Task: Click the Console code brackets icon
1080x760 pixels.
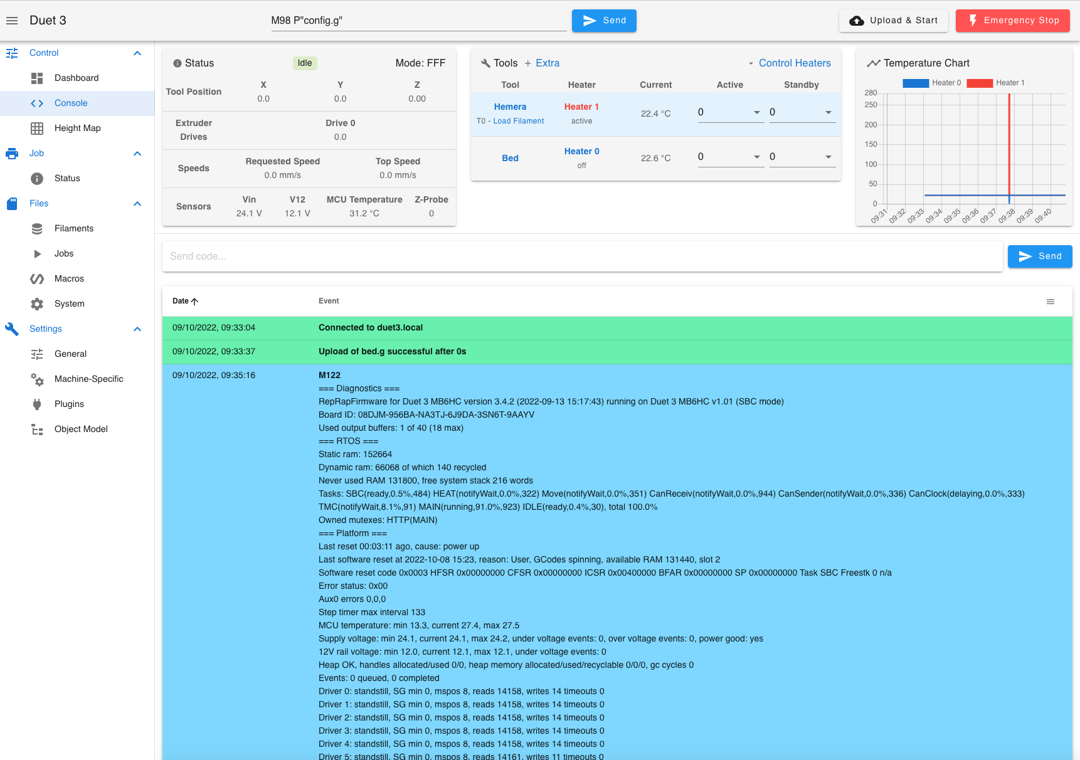Action: click(x=37, y=103)
